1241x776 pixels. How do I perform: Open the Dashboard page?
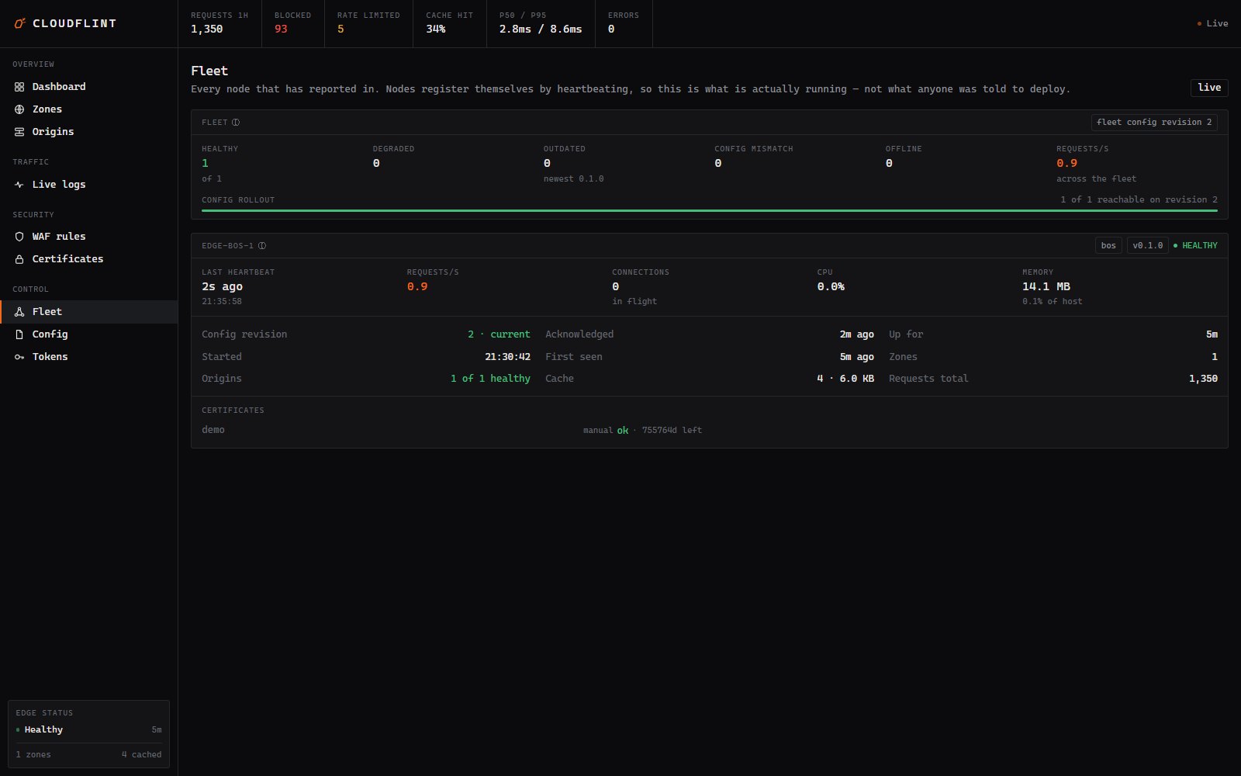point(89,87)
